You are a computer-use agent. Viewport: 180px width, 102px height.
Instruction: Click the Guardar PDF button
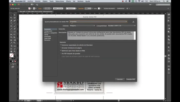pos(131,79)
